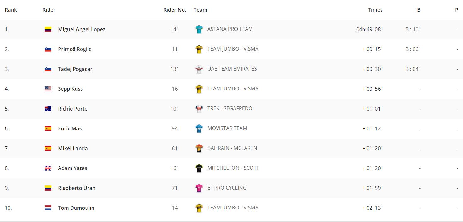Open rider Primož Roglic's profile
This screenshot has height=222, width=463.
coord(75,49)
